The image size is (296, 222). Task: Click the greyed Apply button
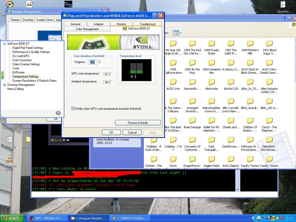[x=153, y=133]
